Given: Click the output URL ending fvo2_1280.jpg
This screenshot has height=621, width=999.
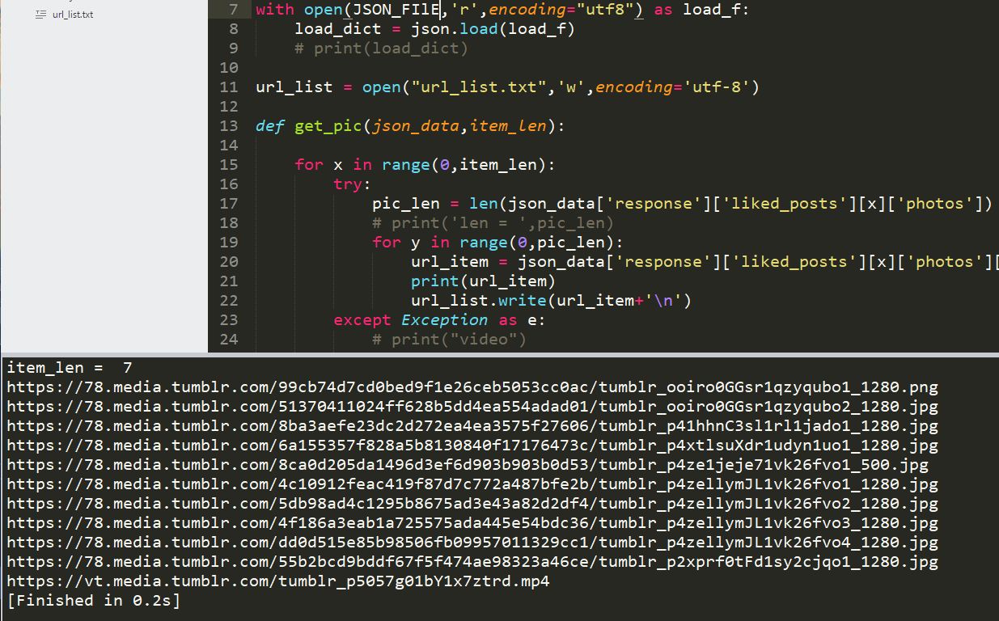Looking at the screenshot, I should (472, 504).
